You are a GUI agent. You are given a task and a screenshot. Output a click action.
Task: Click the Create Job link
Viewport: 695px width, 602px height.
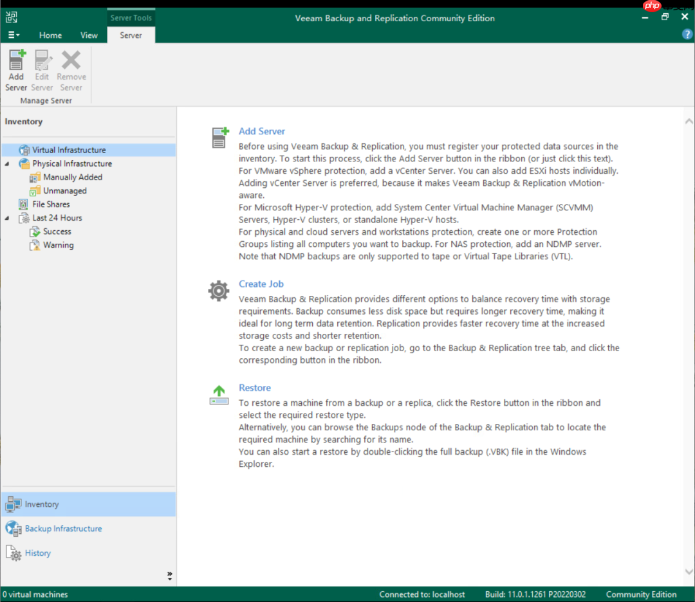[261, 284]
